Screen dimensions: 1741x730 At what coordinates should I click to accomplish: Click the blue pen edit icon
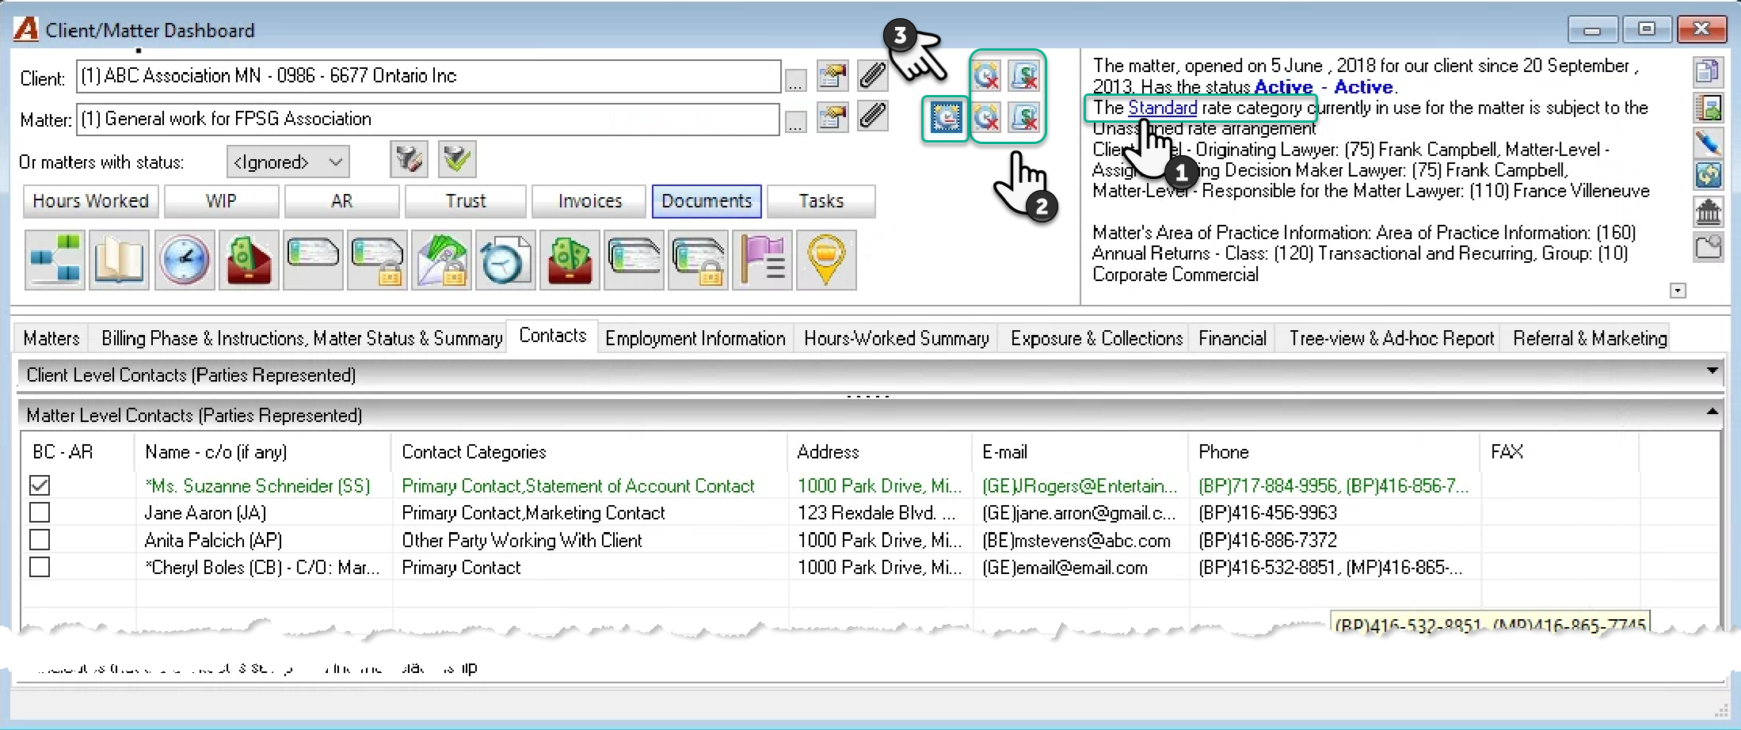(1708, 143)
